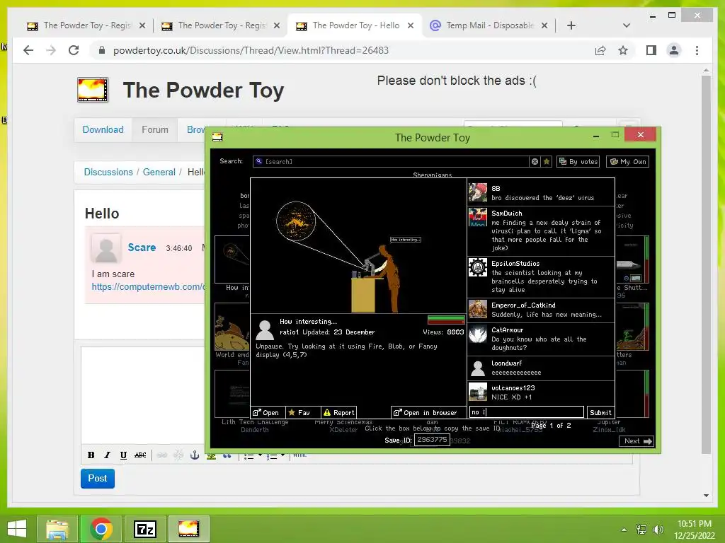
Task: Open the computernewb.com link in post
Action: 148,287
